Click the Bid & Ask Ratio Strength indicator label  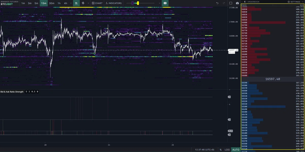point(12,92)
